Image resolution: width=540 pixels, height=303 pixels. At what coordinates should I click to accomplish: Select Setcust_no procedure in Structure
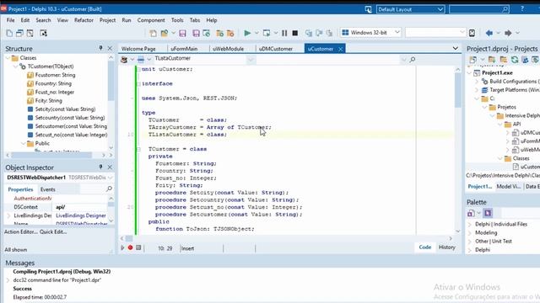[67, 135]
